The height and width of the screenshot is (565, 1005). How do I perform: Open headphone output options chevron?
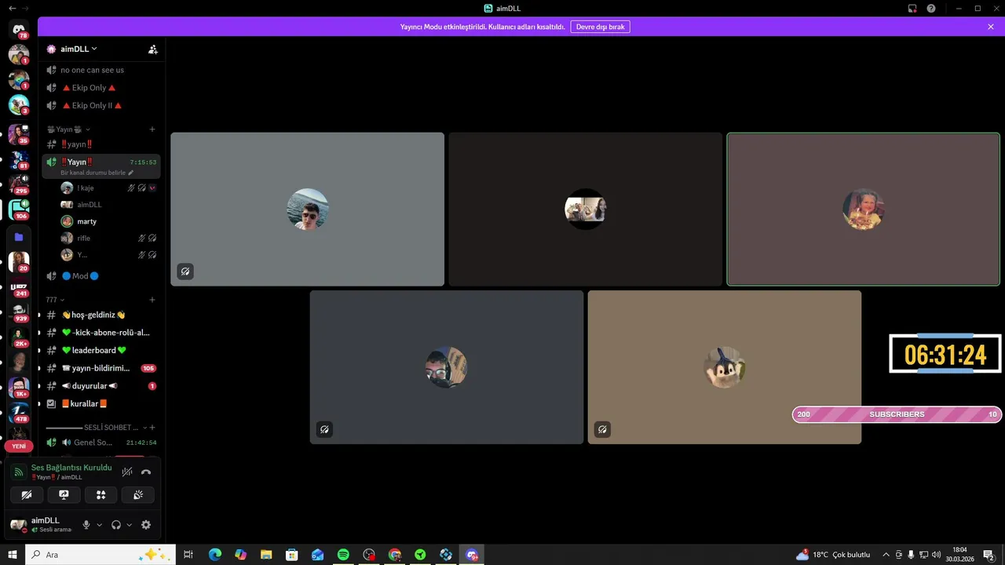point(129,525)
